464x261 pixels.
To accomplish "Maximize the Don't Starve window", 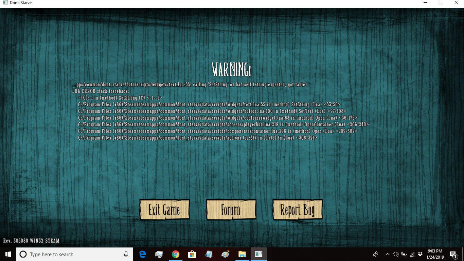I will tap(441, 3).
